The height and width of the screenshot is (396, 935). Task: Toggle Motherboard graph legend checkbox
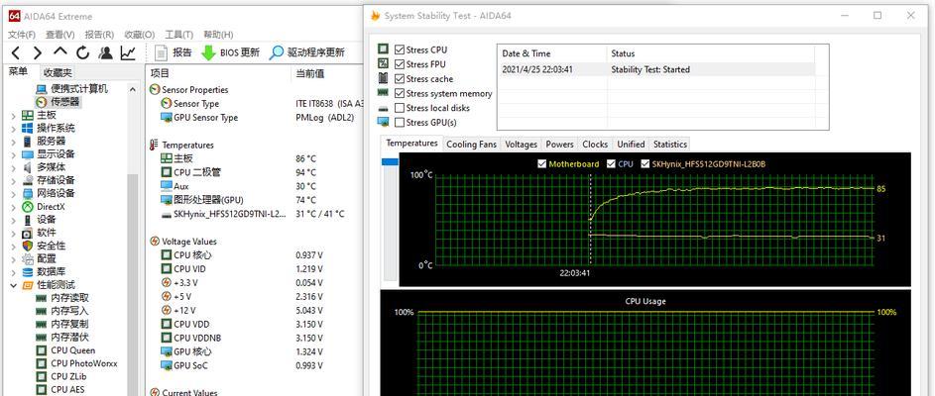tap(541, 163)
